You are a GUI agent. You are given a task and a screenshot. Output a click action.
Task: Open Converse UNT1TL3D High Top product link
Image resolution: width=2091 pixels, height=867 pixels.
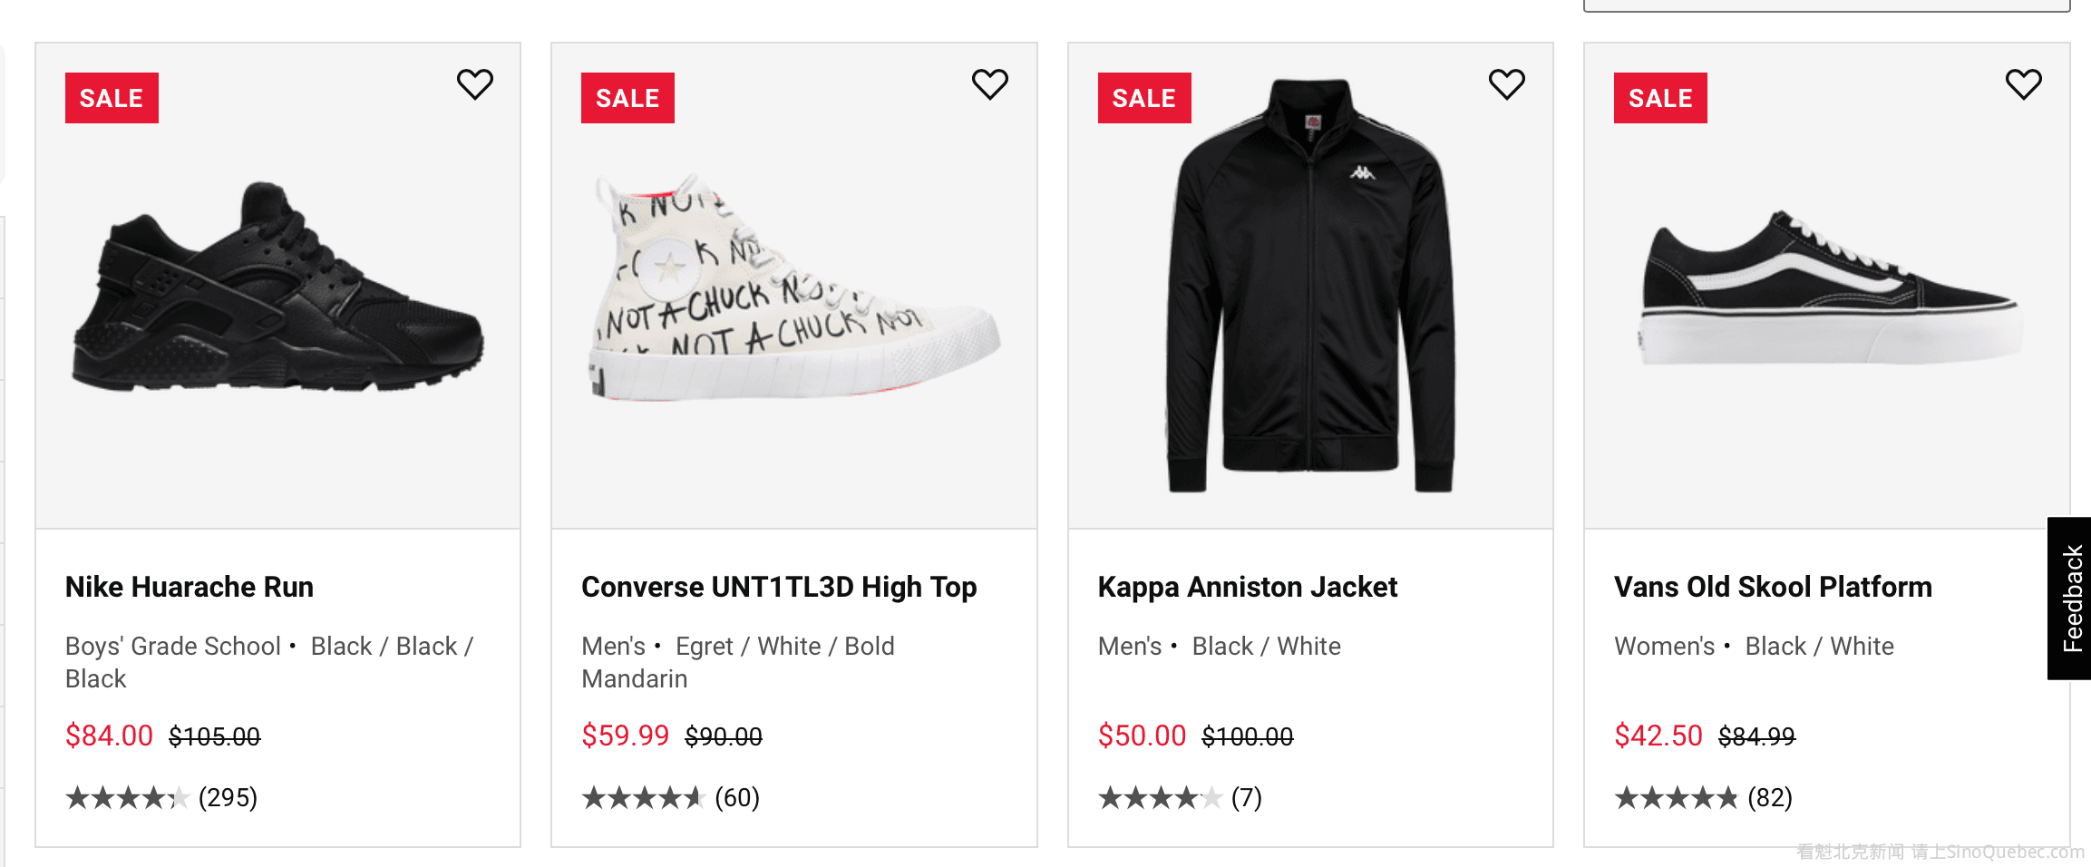pos(779,587)
